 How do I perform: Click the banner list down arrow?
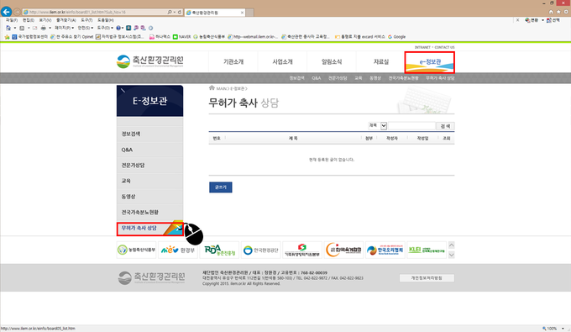click(x=451, y=255)
